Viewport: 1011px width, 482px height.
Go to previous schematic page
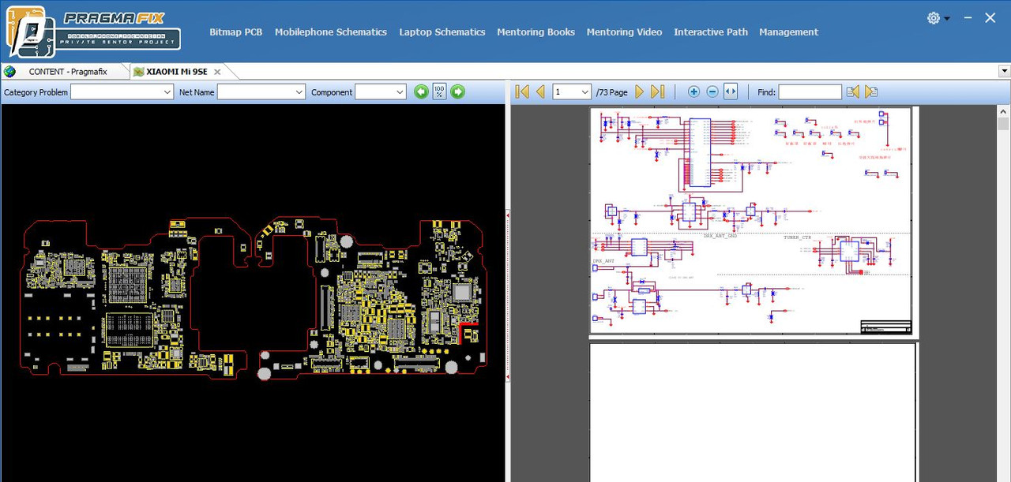(x=540, y=92)
